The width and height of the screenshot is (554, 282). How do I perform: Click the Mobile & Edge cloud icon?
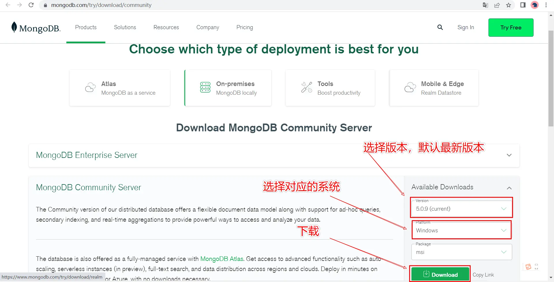pos(410,87)
